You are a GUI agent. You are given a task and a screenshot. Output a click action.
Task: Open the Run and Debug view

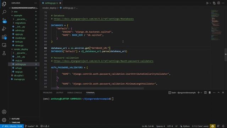(x=4, y=28)
